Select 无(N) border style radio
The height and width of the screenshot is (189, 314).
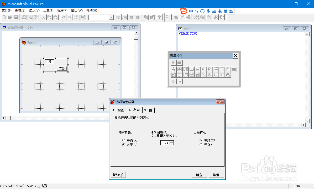pos(201,145)
